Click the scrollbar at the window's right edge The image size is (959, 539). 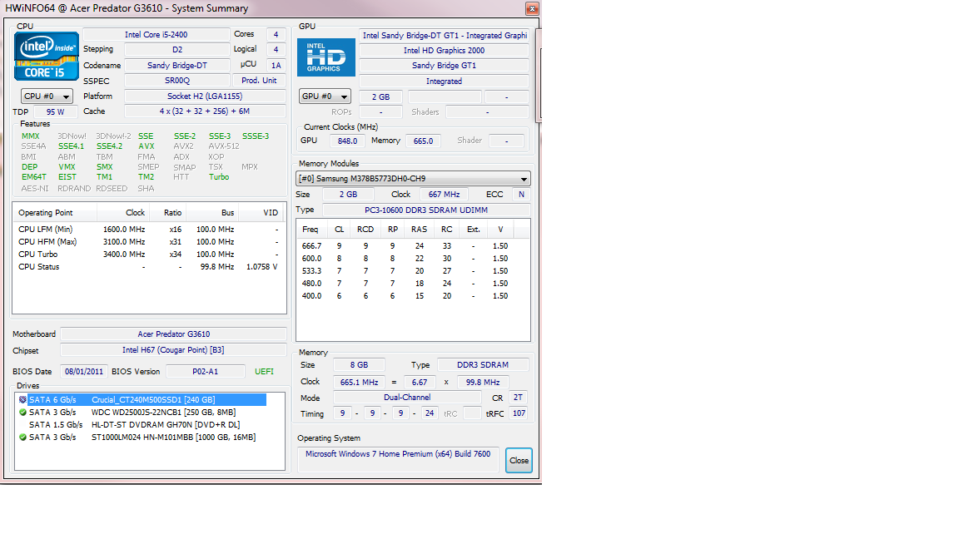click(x=539, y=77)
